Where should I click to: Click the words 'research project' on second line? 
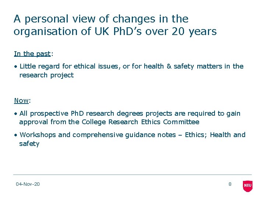[46, 75]
